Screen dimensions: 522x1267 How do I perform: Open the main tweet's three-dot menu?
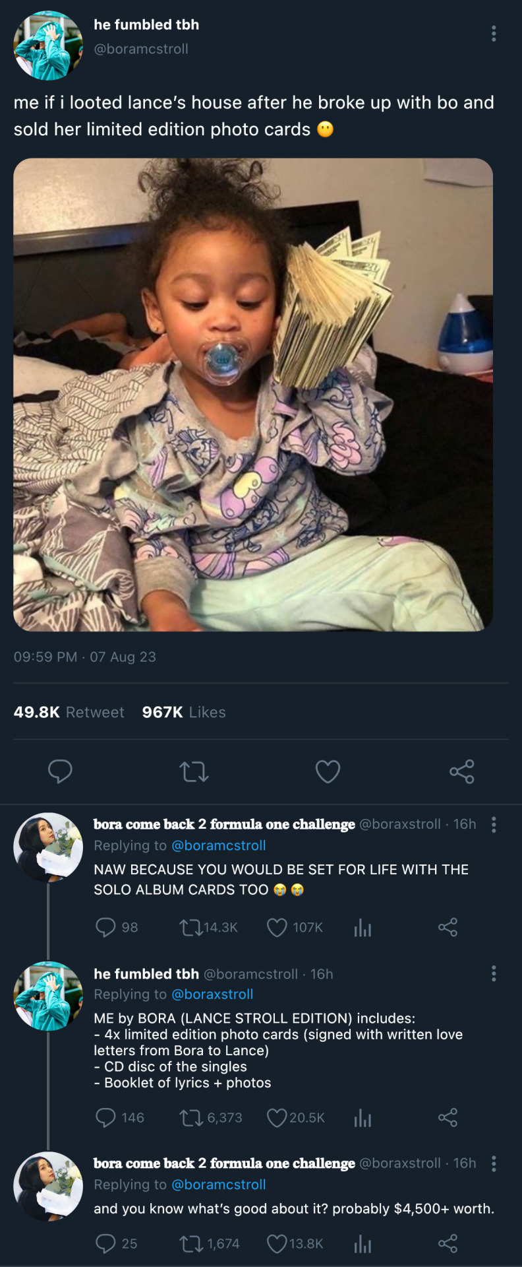[x=494, y=34]
